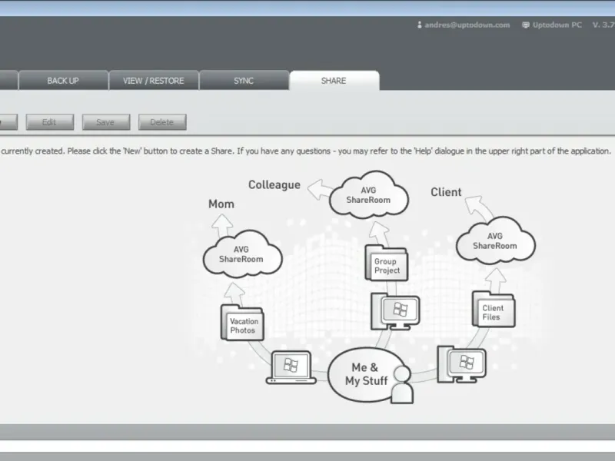This screenshot has width=615, height=461.
Task: Go to the SYNC tab
Action: [244, 81]
